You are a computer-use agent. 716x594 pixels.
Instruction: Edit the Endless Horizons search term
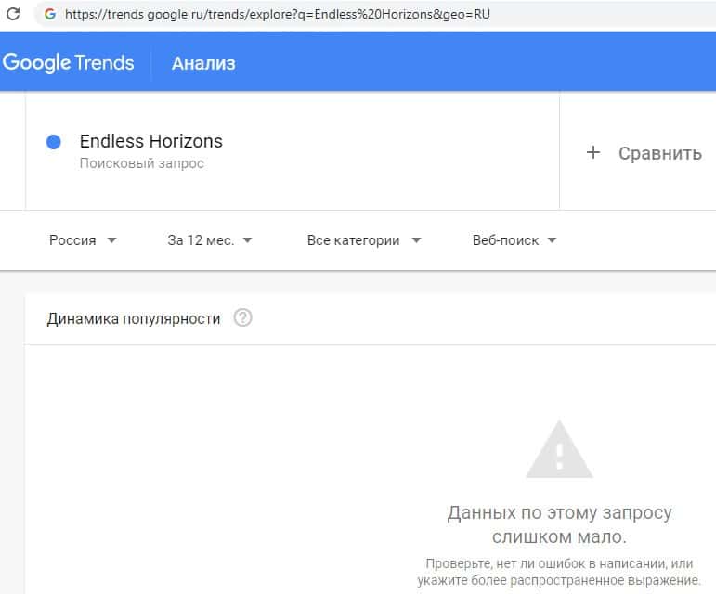coord(151,141)
